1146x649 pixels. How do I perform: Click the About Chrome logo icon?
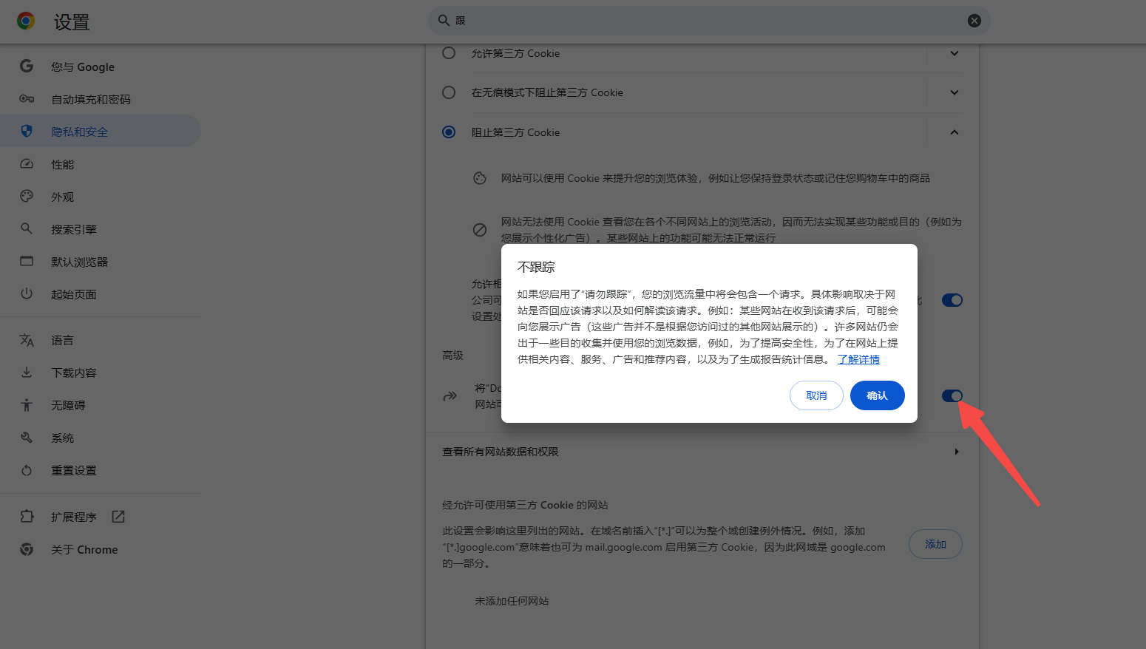click(27, 549)
